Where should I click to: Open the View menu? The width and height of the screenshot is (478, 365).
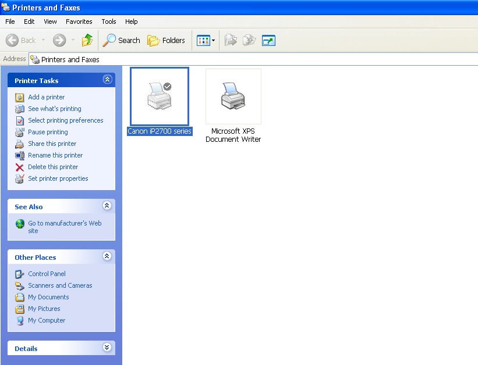50,22
